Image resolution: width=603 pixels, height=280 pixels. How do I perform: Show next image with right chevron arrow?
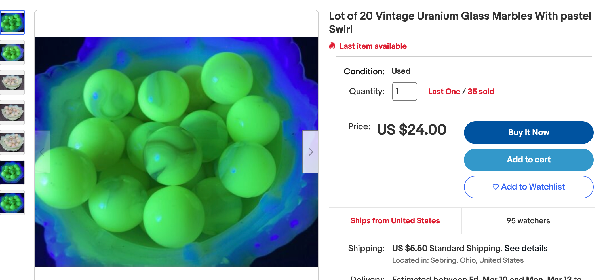[311, 152]
